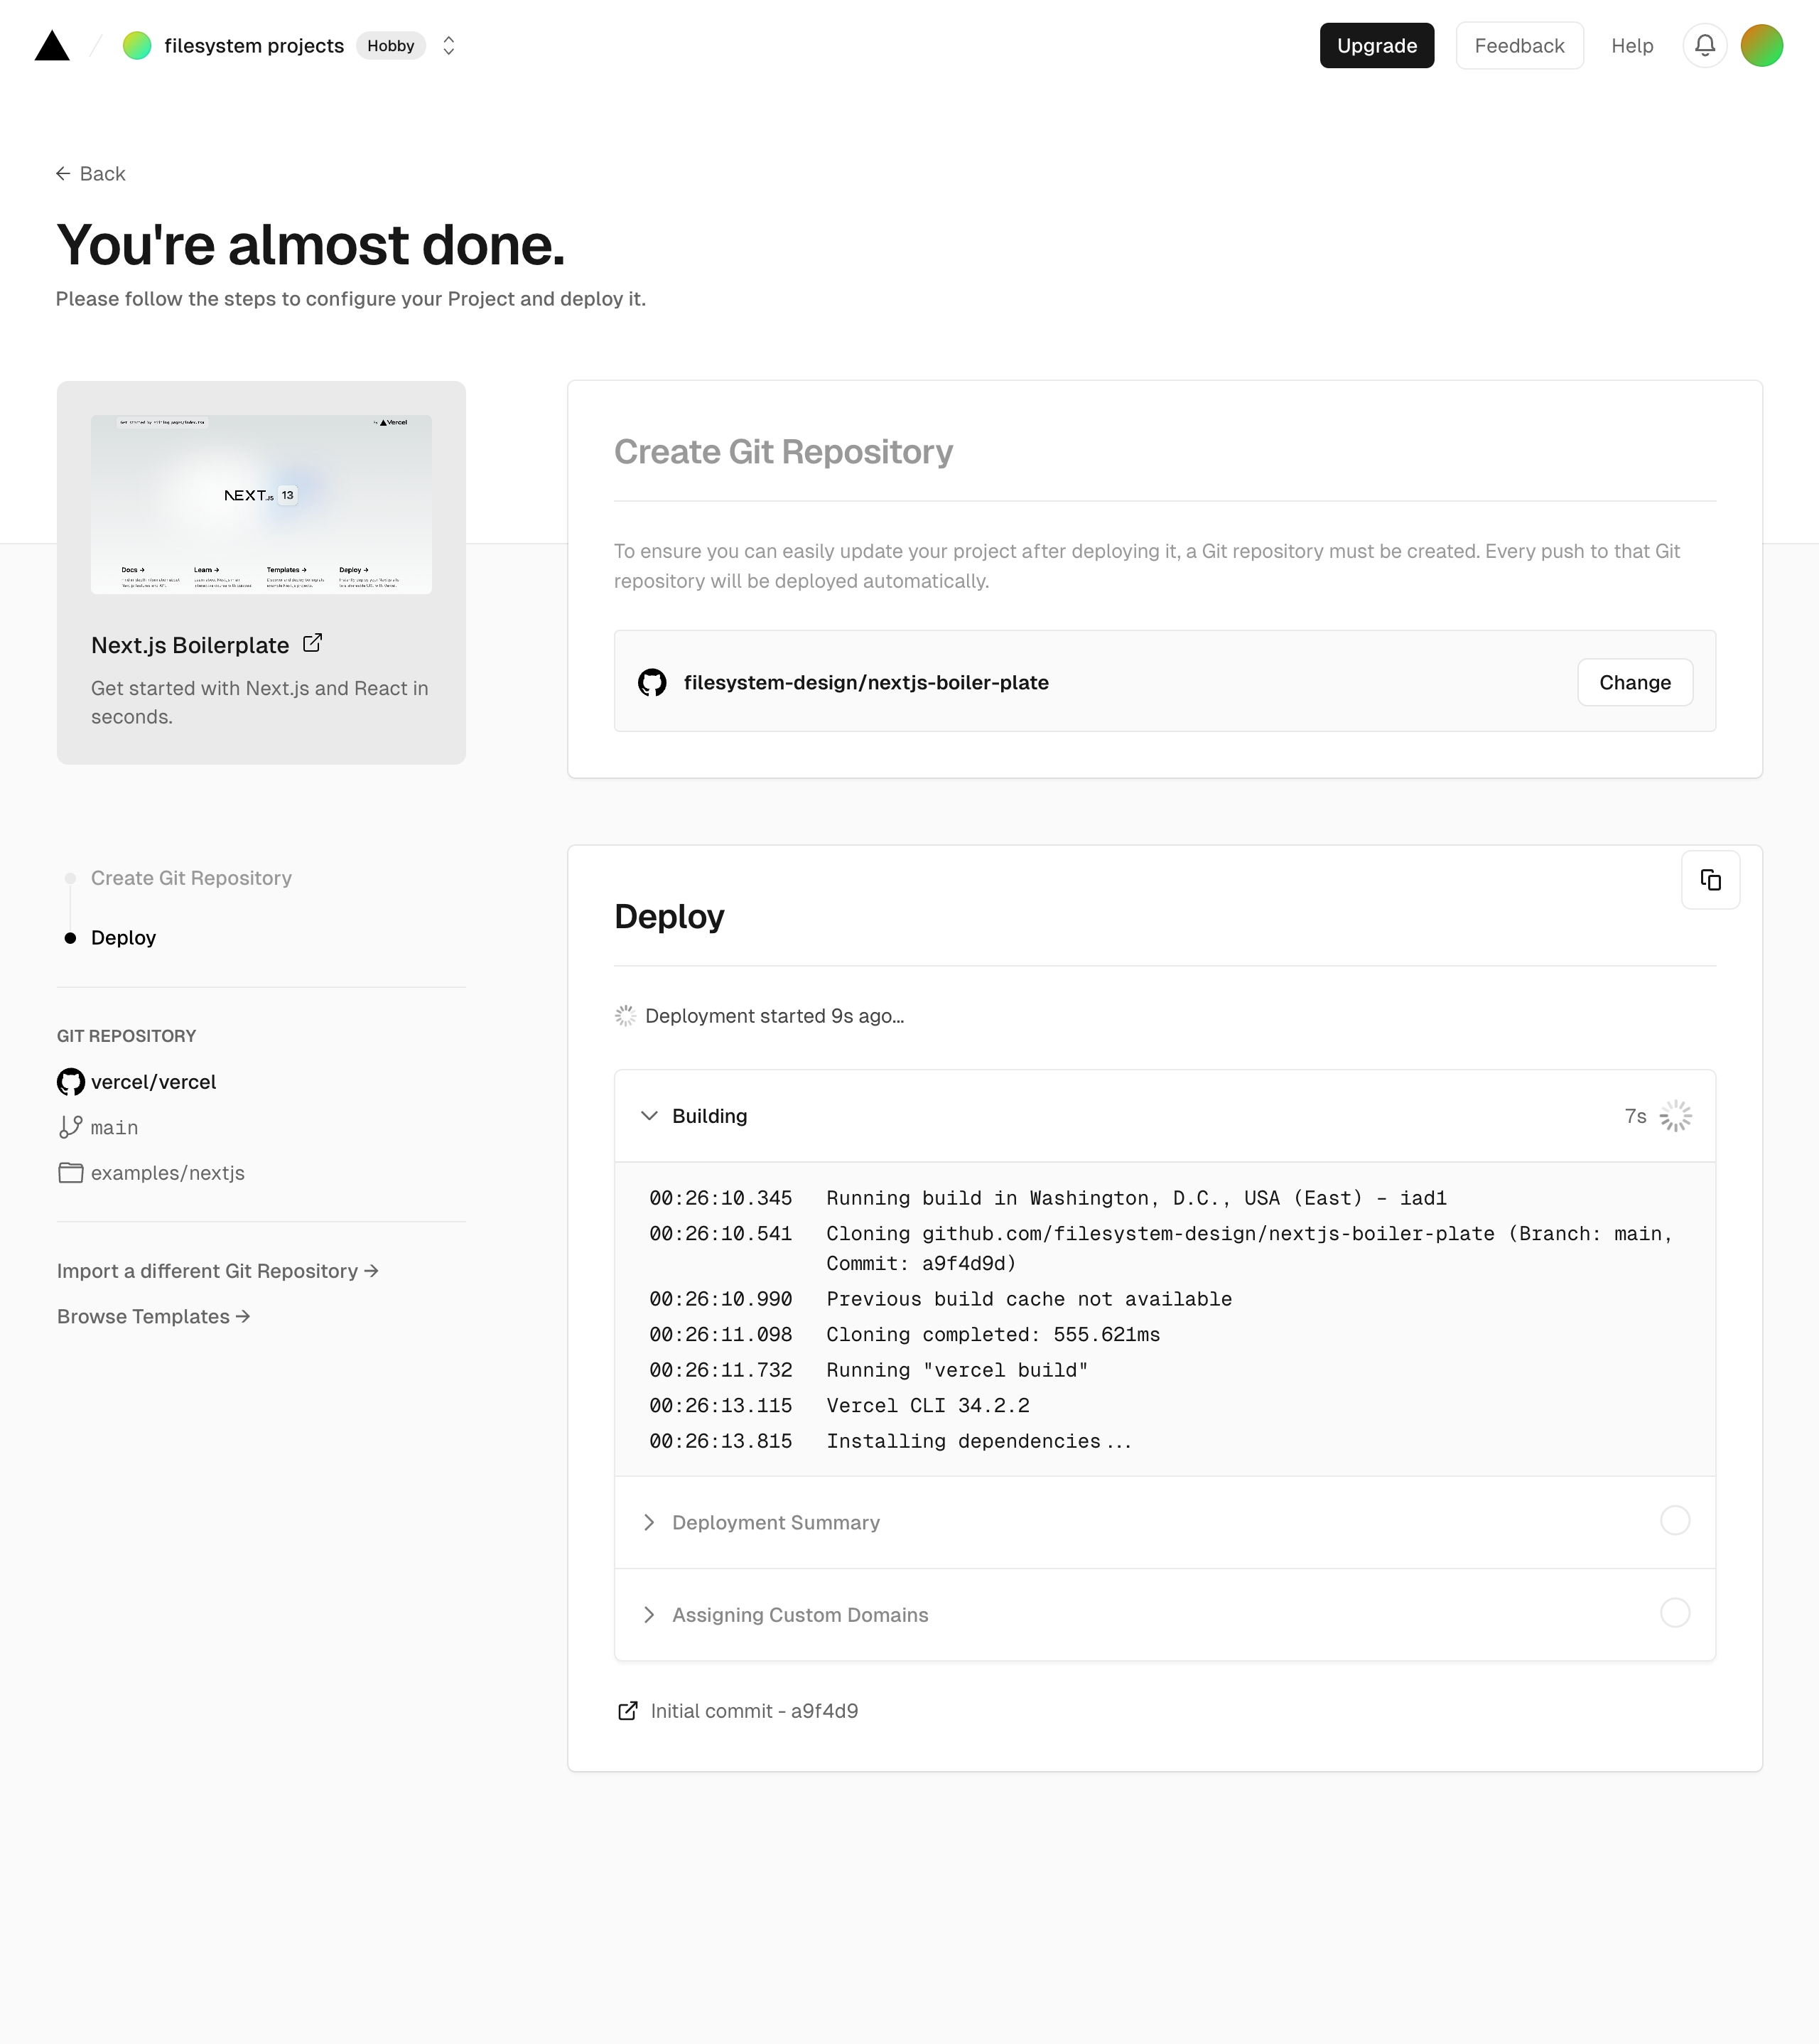Click the Deployment started spinner icon

pyautogui.click(x=625, y=1016)
